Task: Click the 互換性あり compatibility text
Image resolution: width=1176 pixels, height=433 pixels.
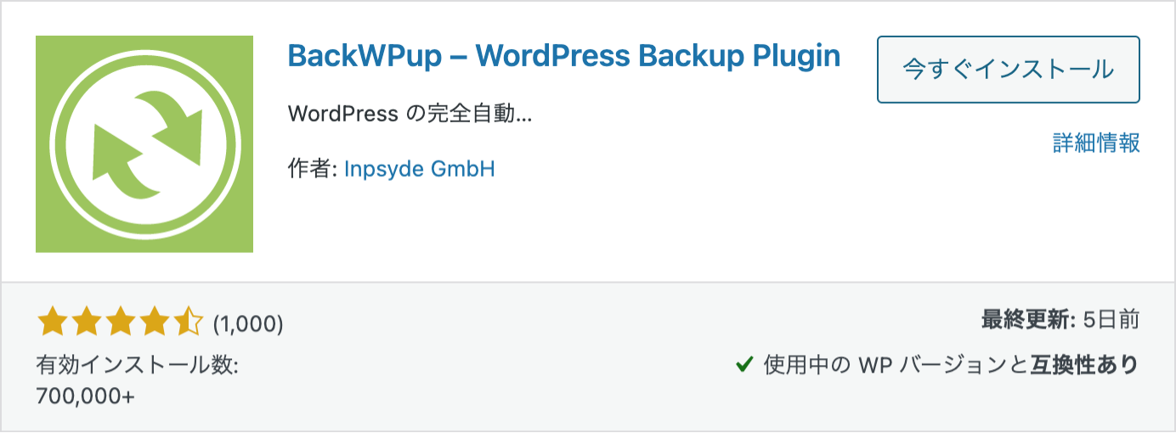Action: 1084,366
